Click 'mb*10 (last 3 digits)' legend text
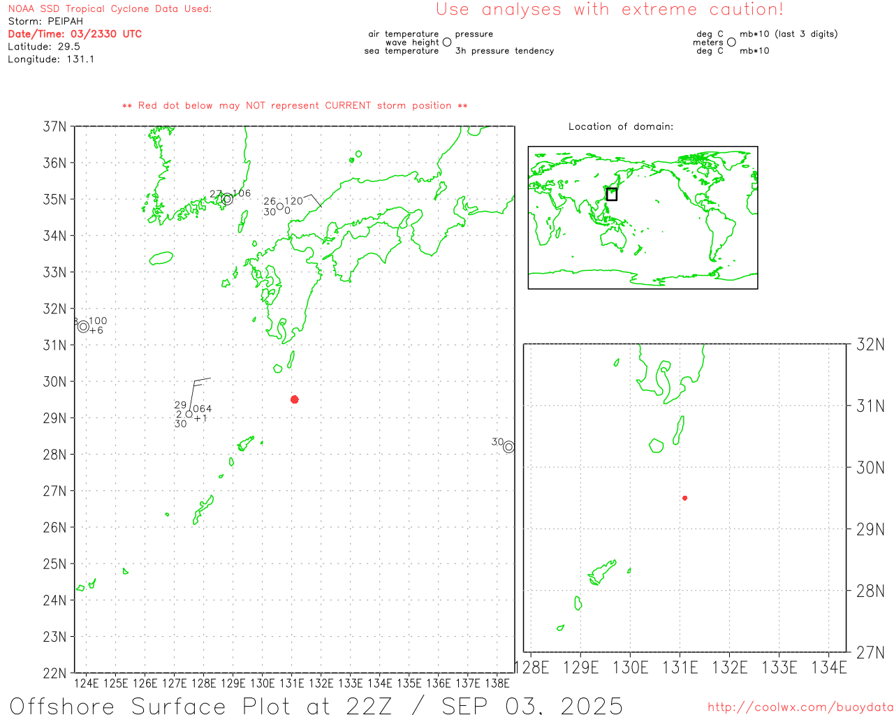894x715 pixels. click(789, 34)
